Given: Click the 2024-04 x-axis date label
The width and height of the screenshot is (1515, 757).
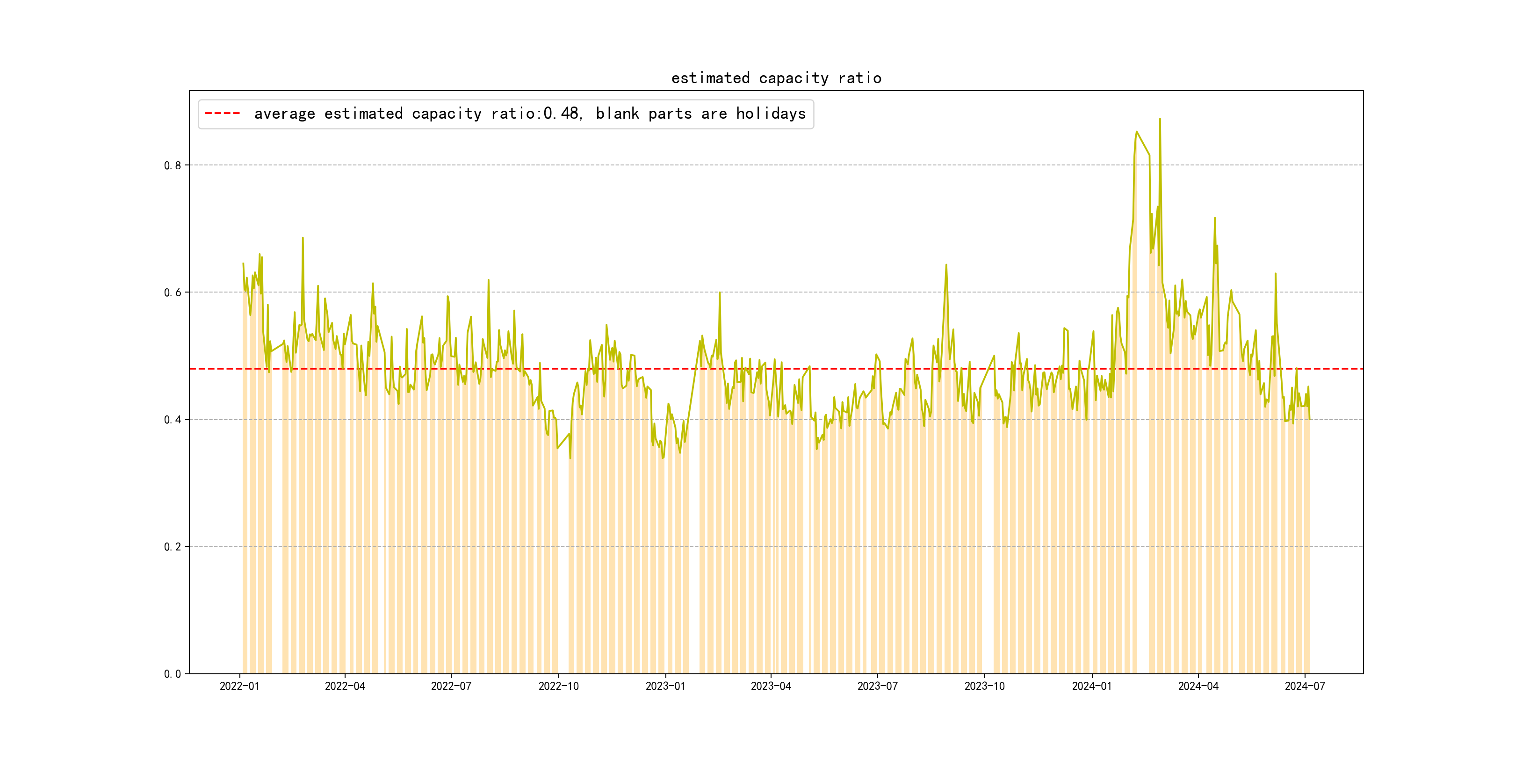Looking at the screenshot, I should pyautogui.click(x=1198, y=686).
